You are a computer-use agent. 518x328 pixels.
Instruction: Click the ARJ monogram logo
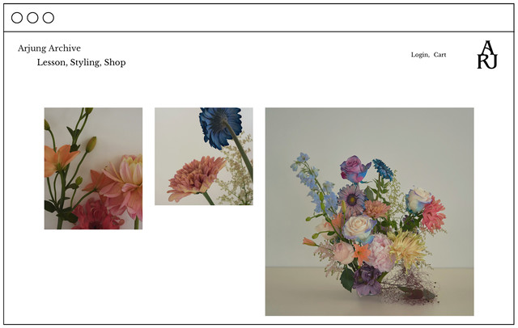487,55
